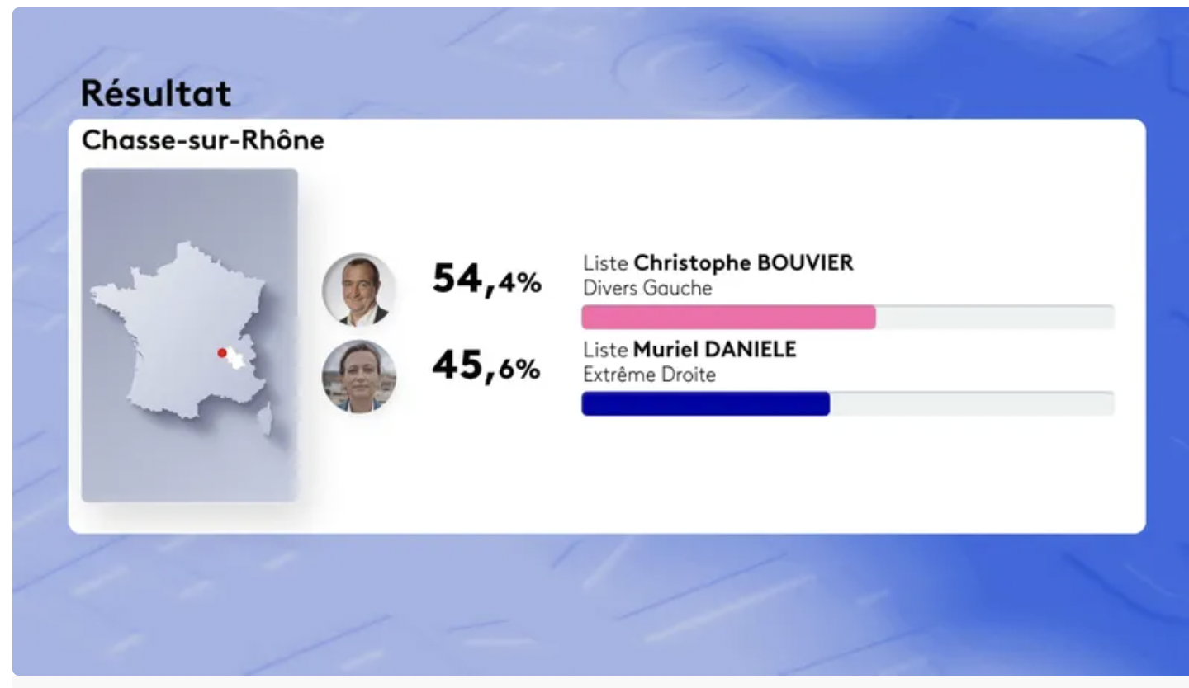Click the red dot on the France map
1189x688 pixels.
click(x=222, y=353)
